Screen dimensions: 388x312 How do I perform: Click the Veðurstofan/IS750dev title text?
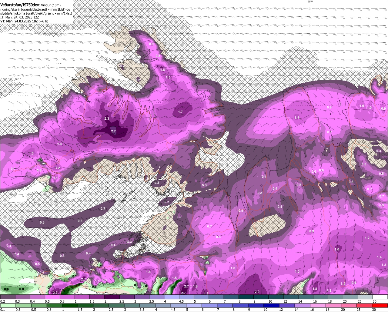point(20,5)
